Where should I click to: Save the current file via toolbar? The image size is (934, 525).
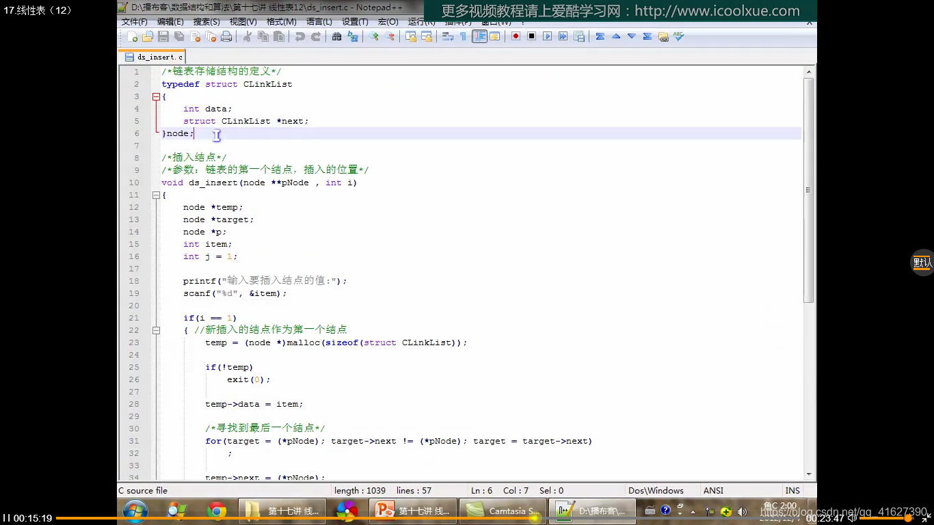point(163,36)
